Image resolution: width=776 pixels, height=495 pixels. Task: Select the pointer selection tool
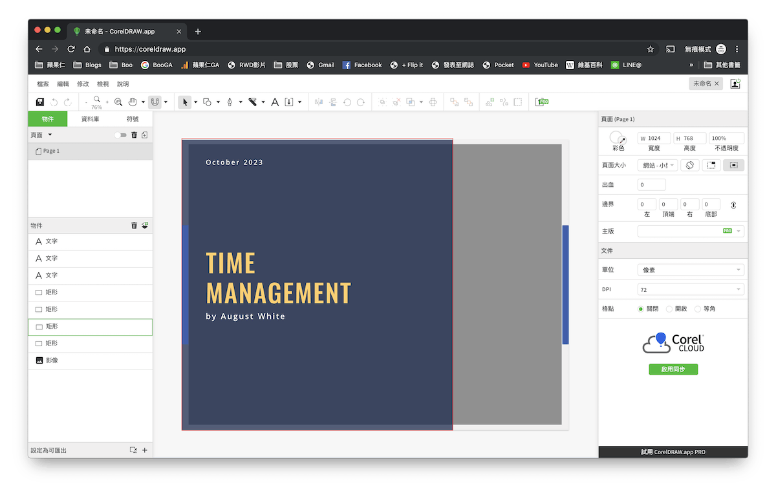pos(185,102)
